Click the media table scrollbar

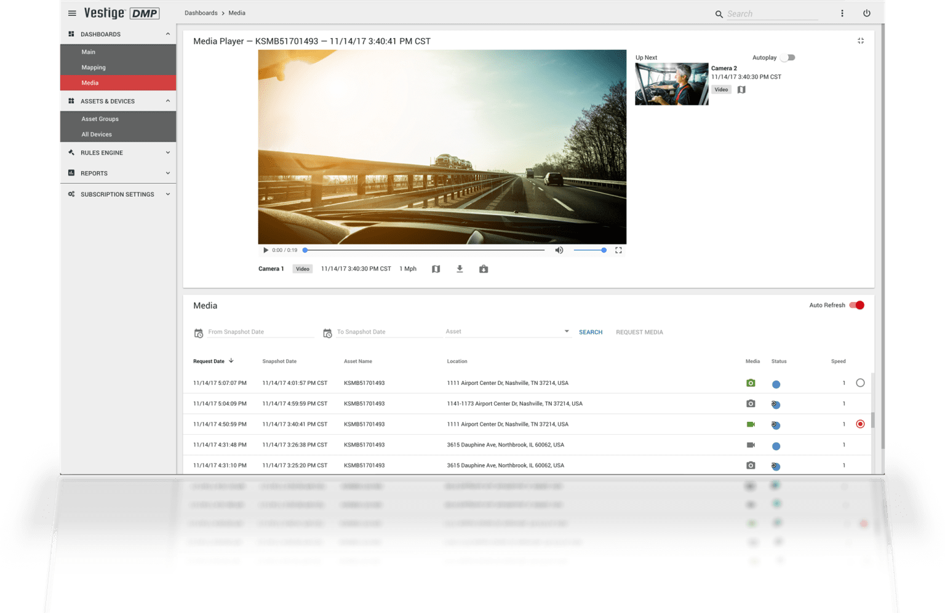pyautogui.click(x=872, y=421)
